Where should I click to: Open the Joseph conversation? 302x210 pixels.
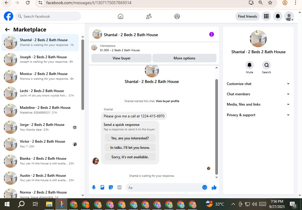click(40, 59)
